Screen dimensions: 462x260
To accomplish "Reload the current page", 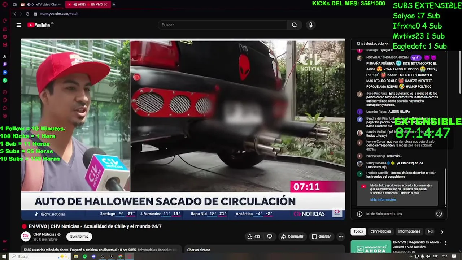I will click(x=27, y=14).
